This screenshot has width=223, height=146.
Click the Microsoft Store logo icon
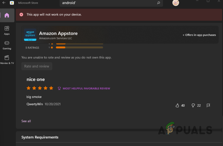click(12, 3)
